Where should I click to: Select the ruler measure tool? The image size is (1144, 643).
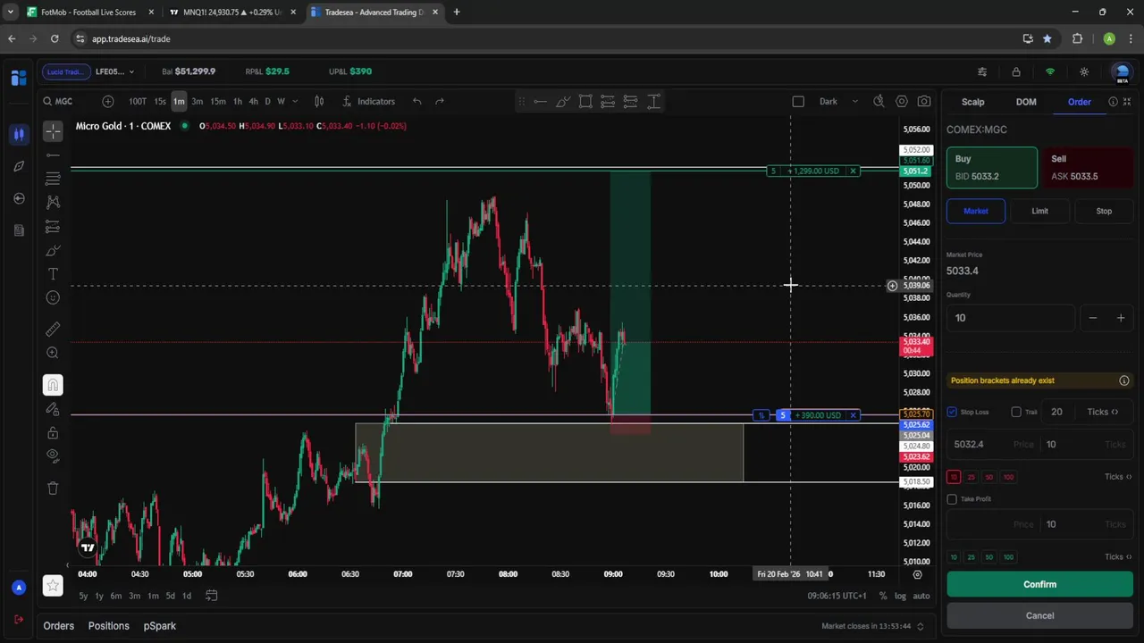53,330
